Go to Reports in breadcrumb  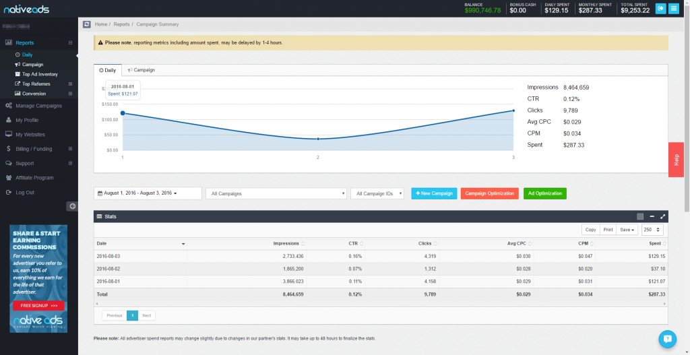point(121,24)
